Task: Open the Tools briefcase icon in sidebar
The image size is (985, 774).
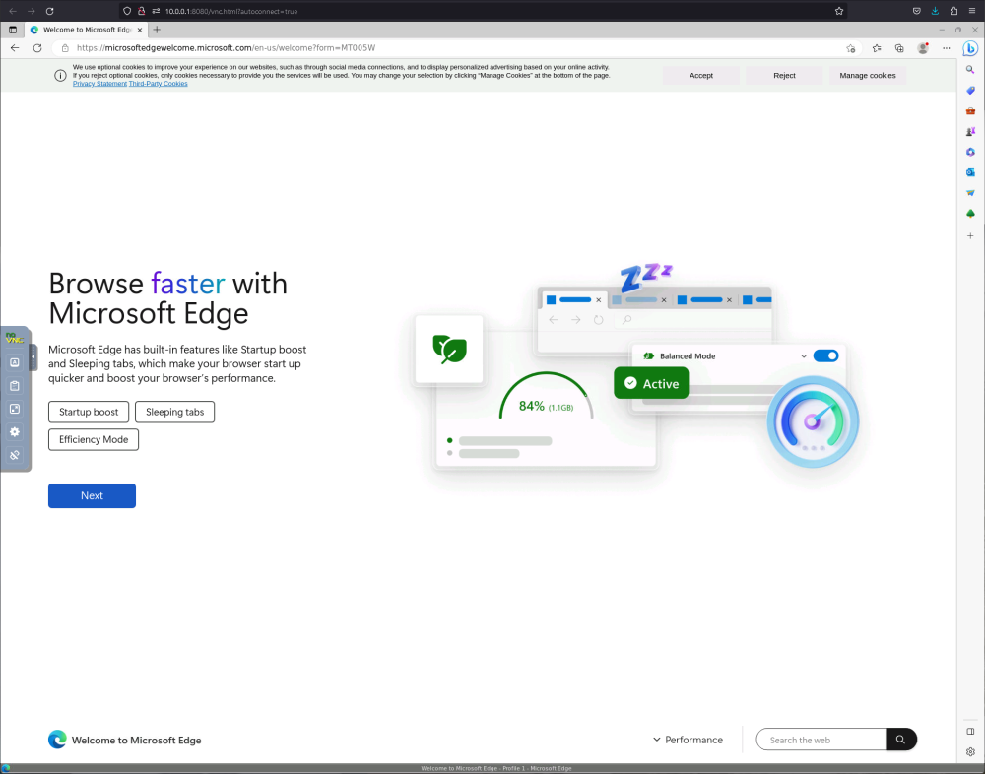Action: 970,111
